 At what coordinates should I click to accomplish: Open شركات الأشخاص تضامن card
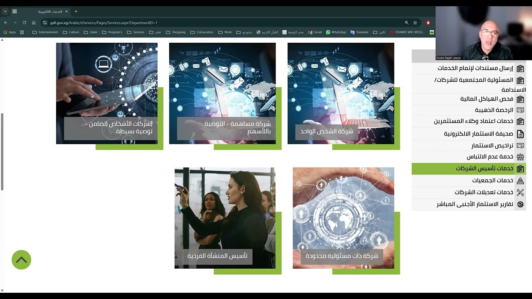coord(107,93)
